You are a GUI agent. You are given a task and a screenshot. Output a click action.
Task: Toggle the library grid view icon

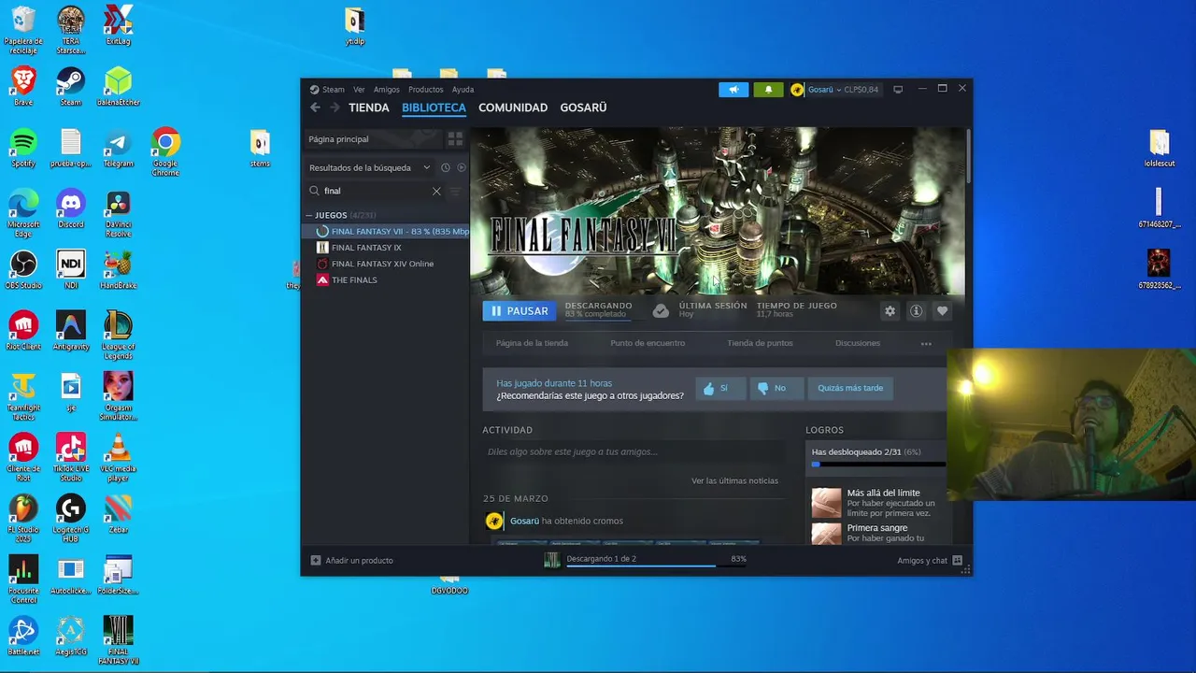click(x=455, y=139)
